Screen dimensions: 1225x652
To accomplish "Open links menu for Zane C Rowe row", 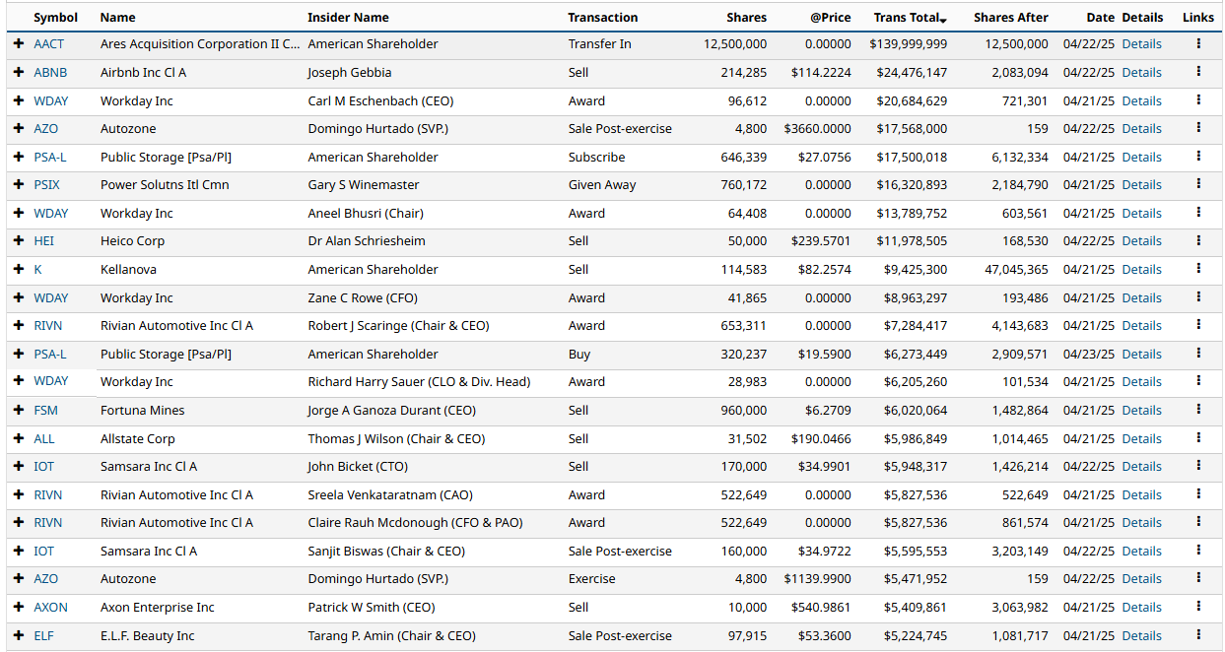I will coord(1198,297).
